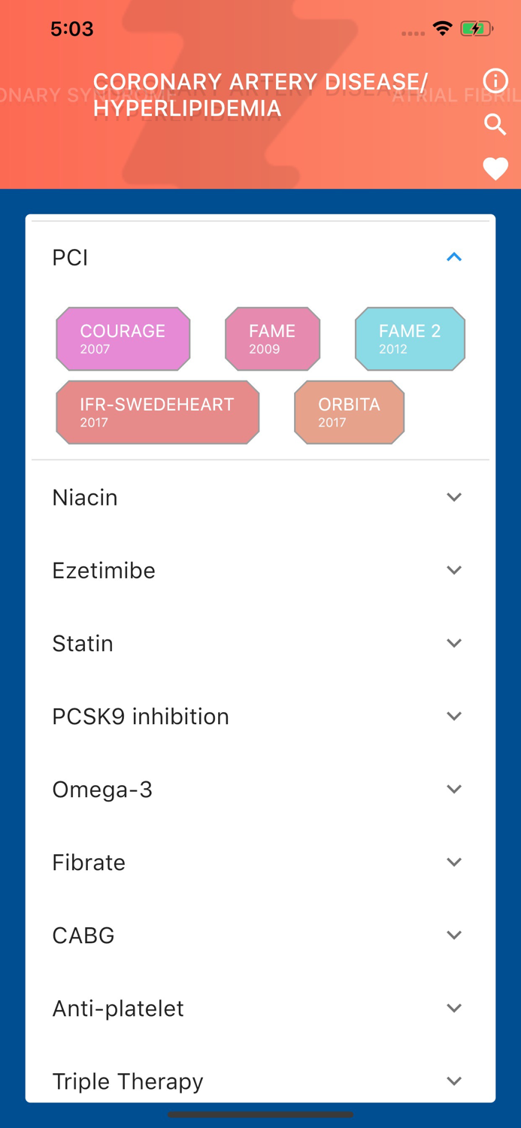Viewport: 521px width, 1128px height.
Task: Select the ORBITA 2017 trial badge
Action: (x=349, y=412)
